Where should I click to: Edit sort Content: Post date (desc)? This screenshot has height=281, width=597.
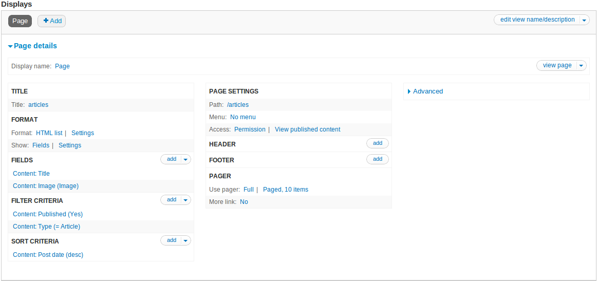click(x=48, y=255)
